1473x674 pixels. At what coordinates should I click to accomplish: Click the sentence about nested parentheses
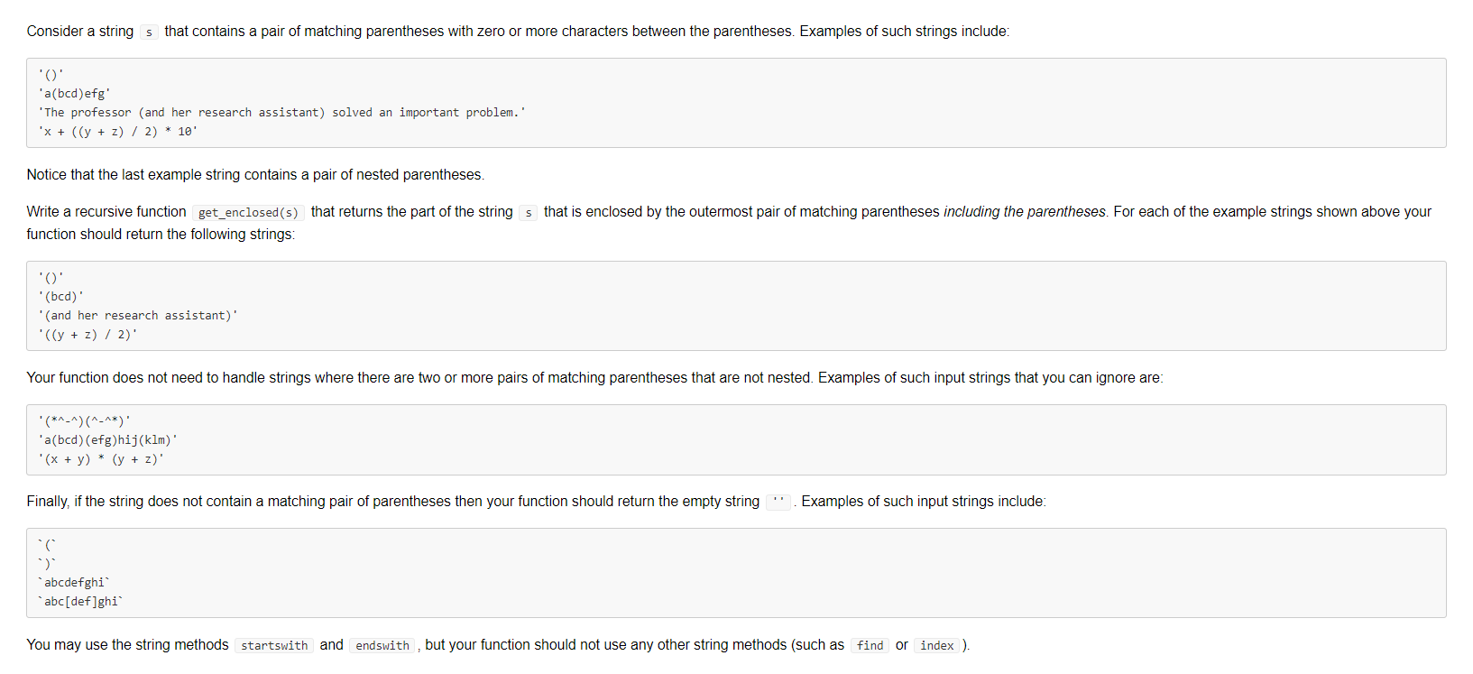[255, 174]
